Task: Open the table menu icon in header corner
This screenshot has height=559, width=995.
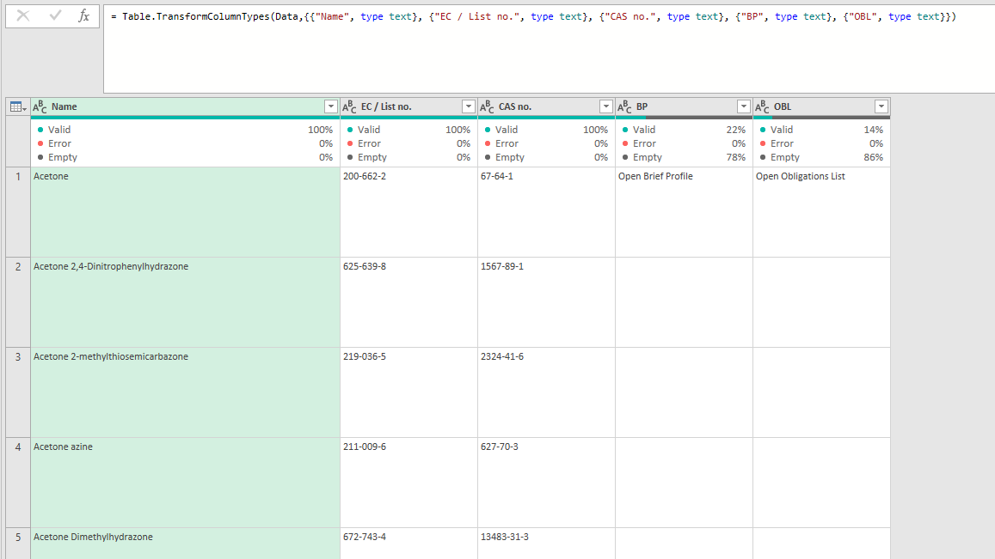Action: coord(18,107)
